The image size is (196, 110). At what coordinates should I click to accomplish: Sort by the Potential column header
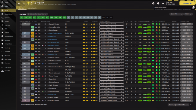click(x=94, y=21)
